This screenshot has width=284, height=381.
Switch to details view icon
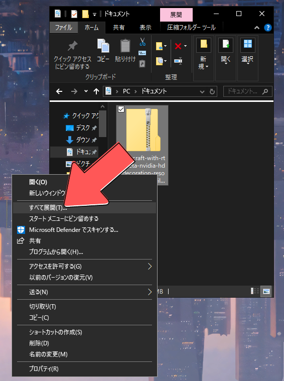tap(255, 291)
